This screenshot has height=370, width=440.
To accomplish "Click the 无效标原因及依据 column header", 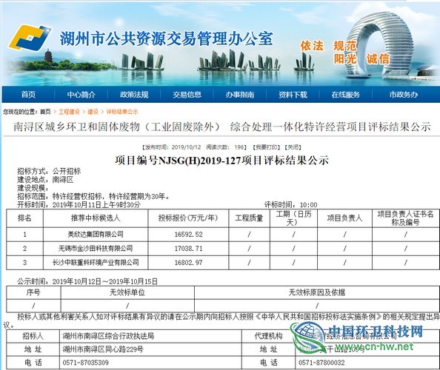I will (x=317, y=292).
